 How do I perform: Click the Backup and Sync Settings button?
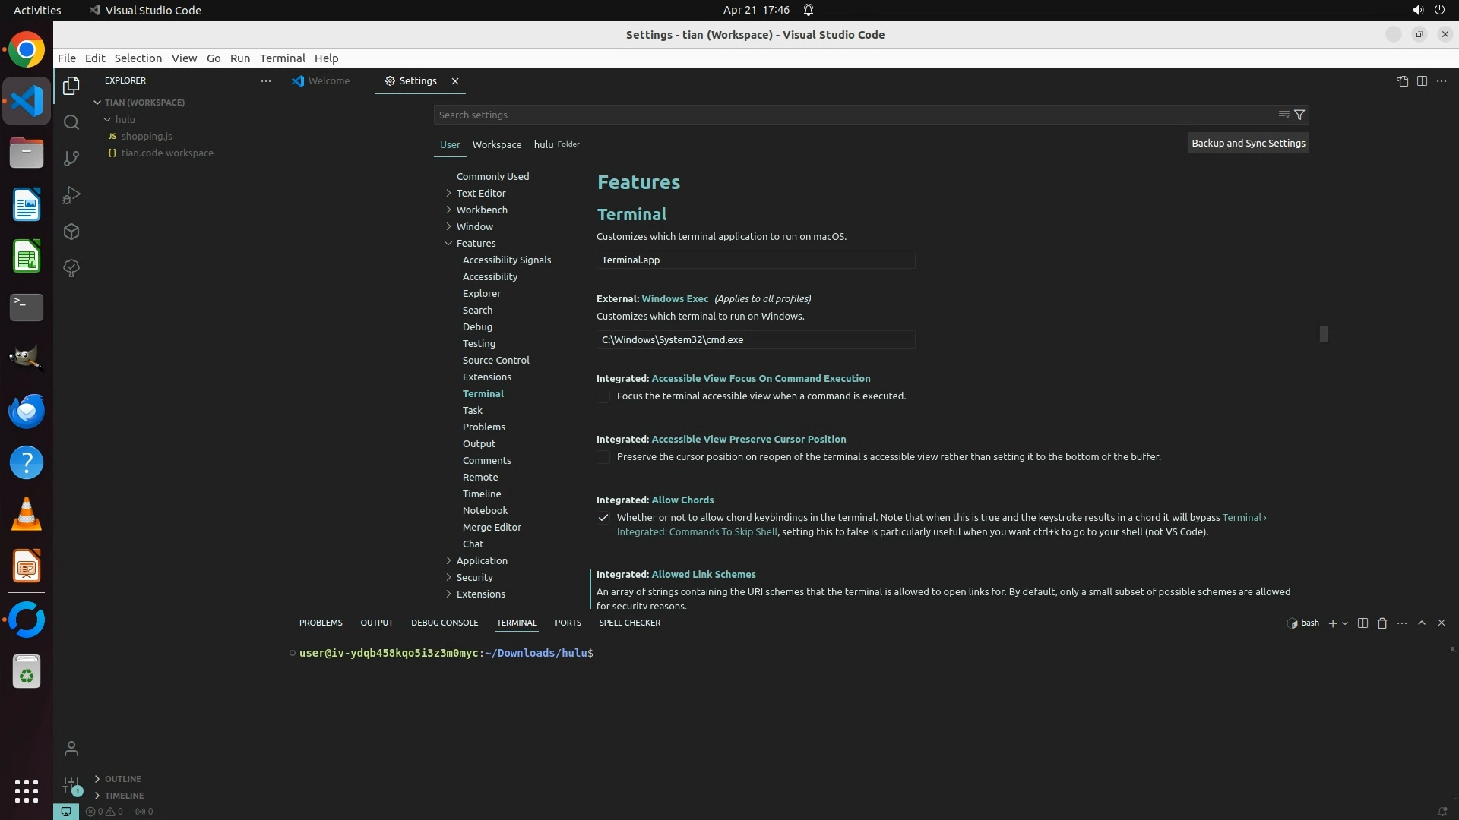(1248, 143)
